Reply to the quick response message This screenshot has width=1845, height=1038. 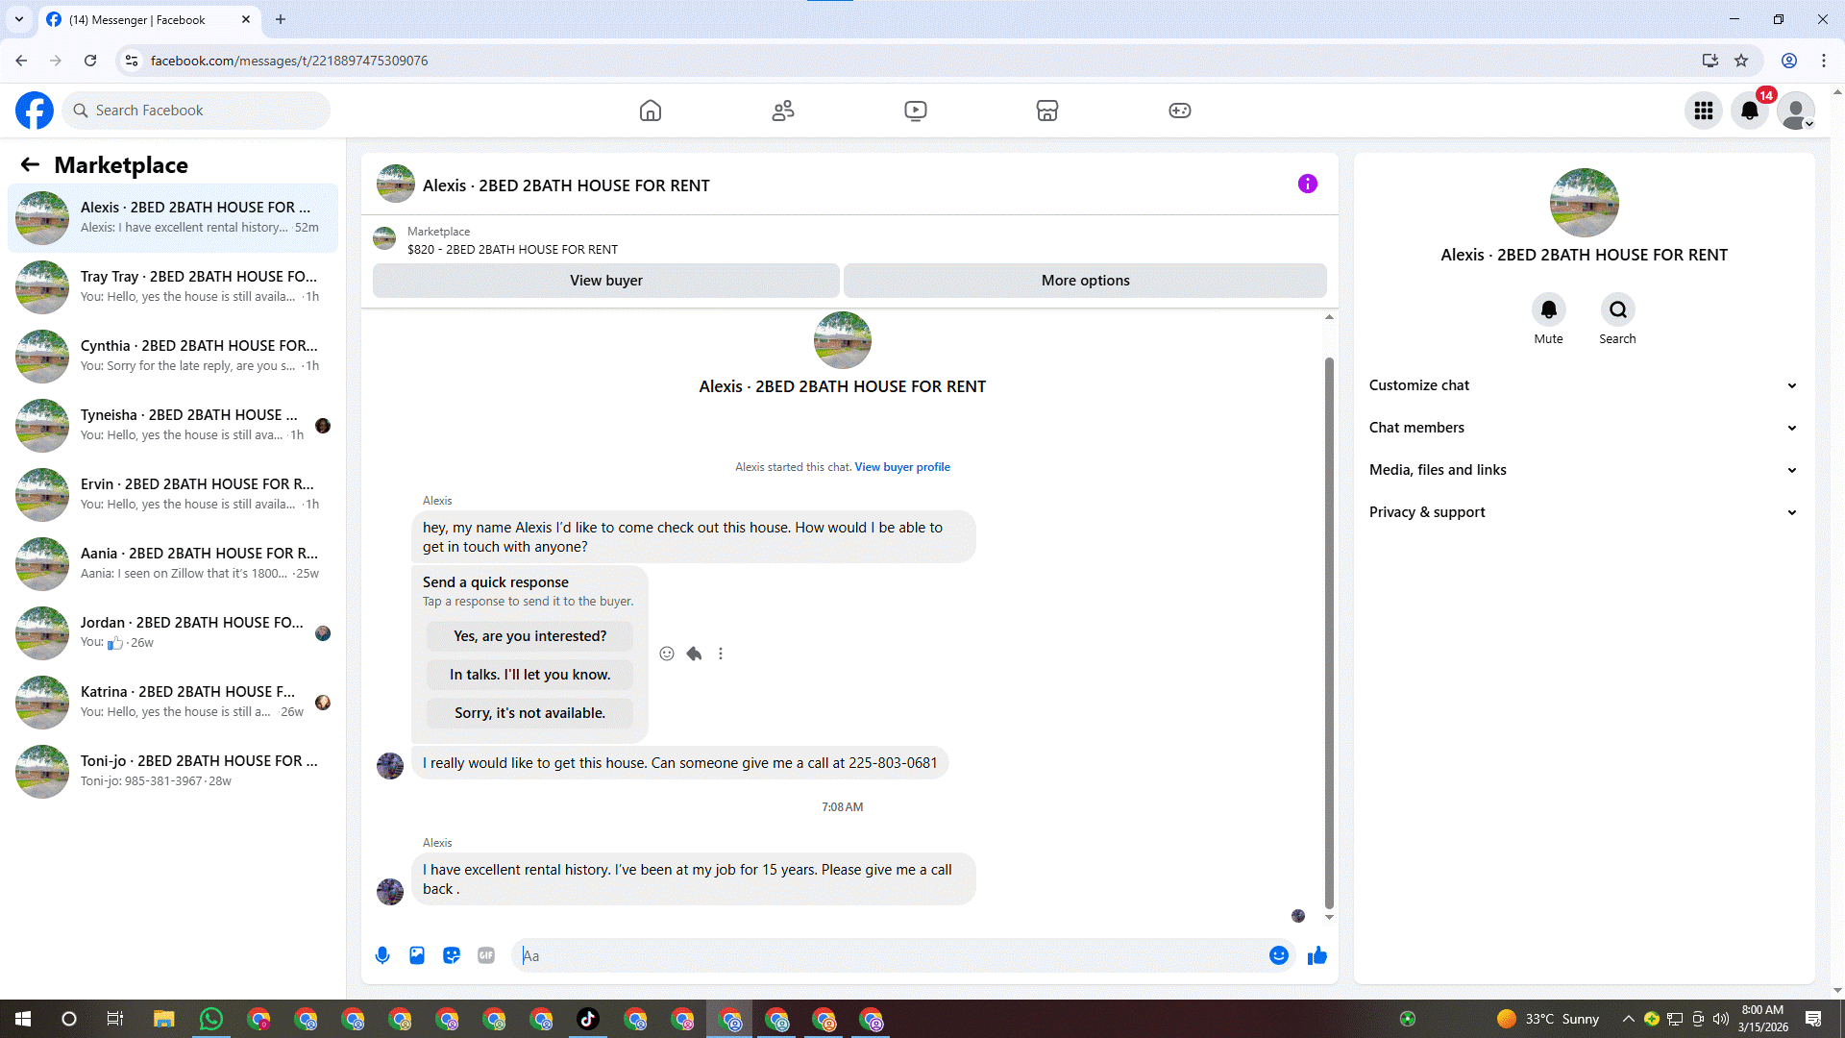[694, 654]
